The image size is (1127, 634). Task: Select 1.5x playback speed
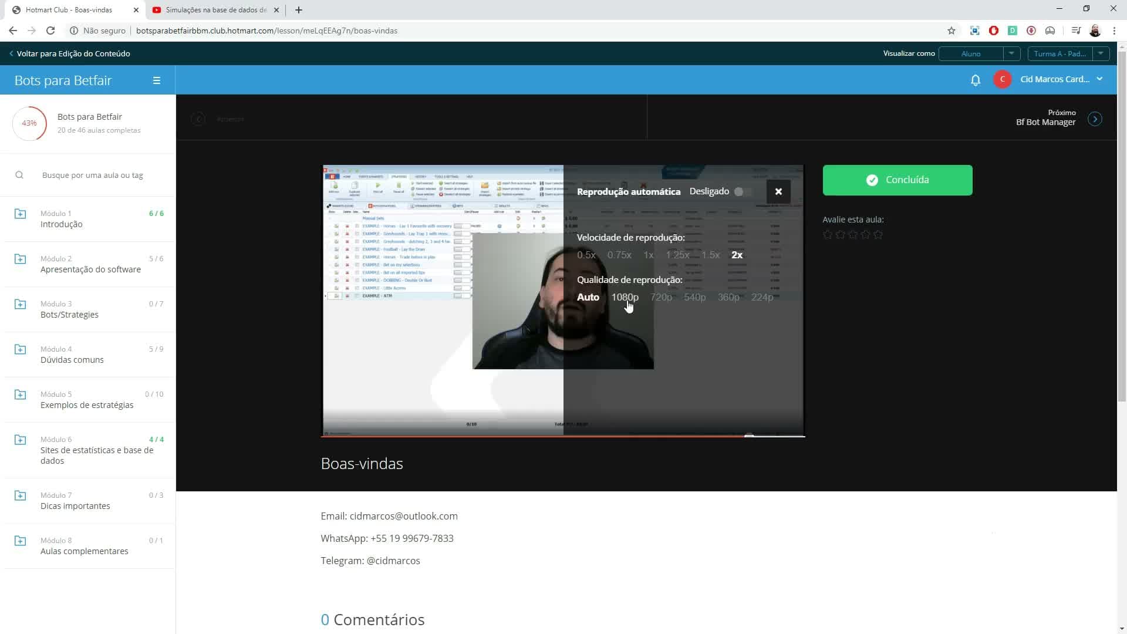[710, 255]
